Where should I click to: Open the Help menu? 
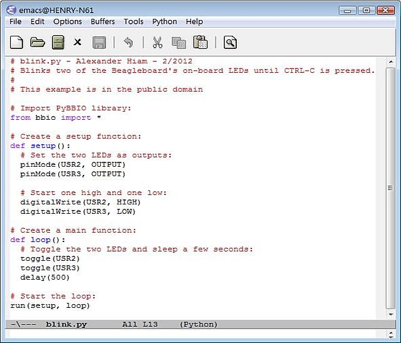coord(194,21)
